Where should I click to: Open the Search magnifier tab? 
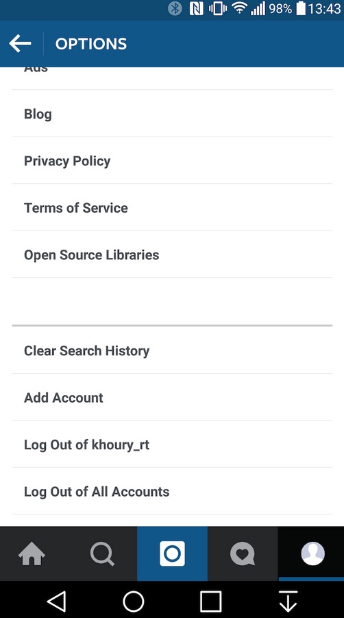102,554
